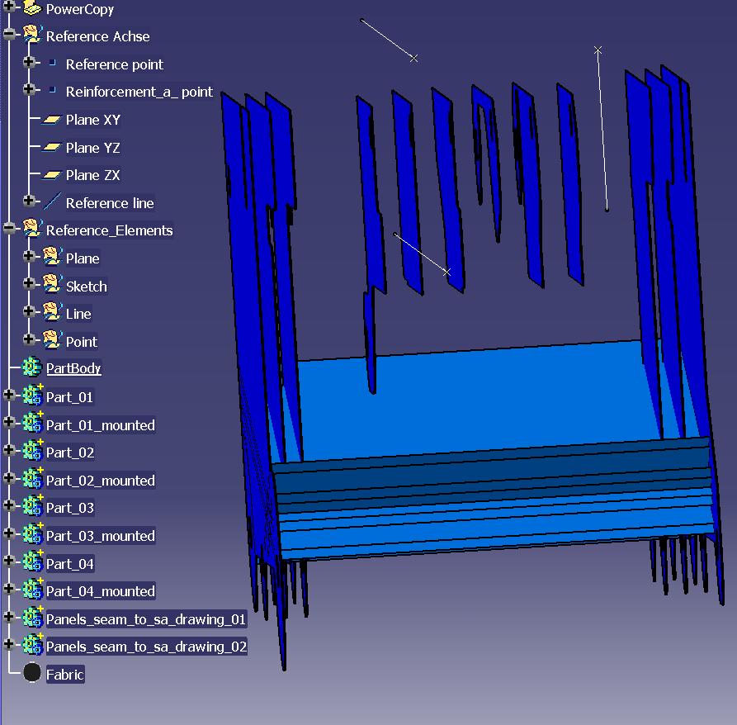Expand the Line set node
Screen dimensions: 737x725
point(29,311)
